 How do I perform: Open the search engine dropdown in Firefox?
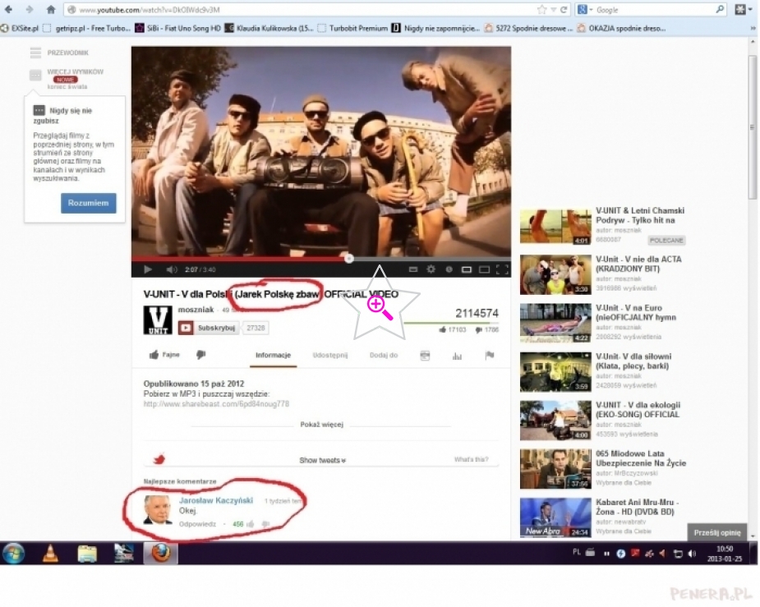tap(584, 10)
